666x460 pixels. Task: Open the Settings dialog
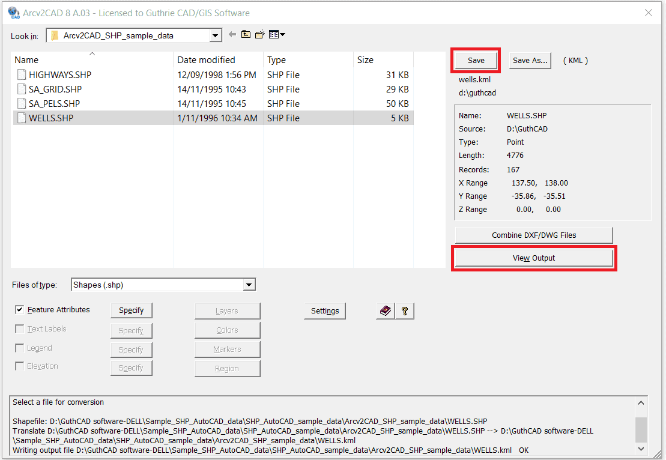pyautogui.click(x=325, y=311)
